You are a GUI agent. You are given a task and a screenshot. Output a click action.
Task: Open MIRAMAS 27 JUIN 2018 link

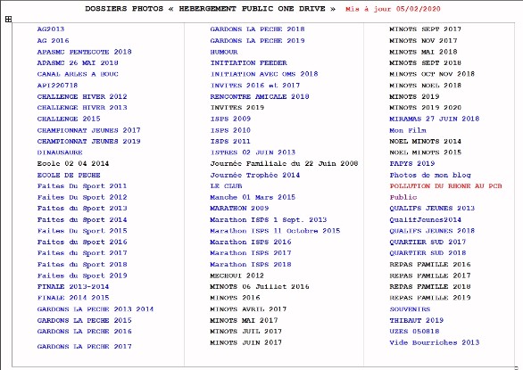pyautogui.click(x=435, y=119)
